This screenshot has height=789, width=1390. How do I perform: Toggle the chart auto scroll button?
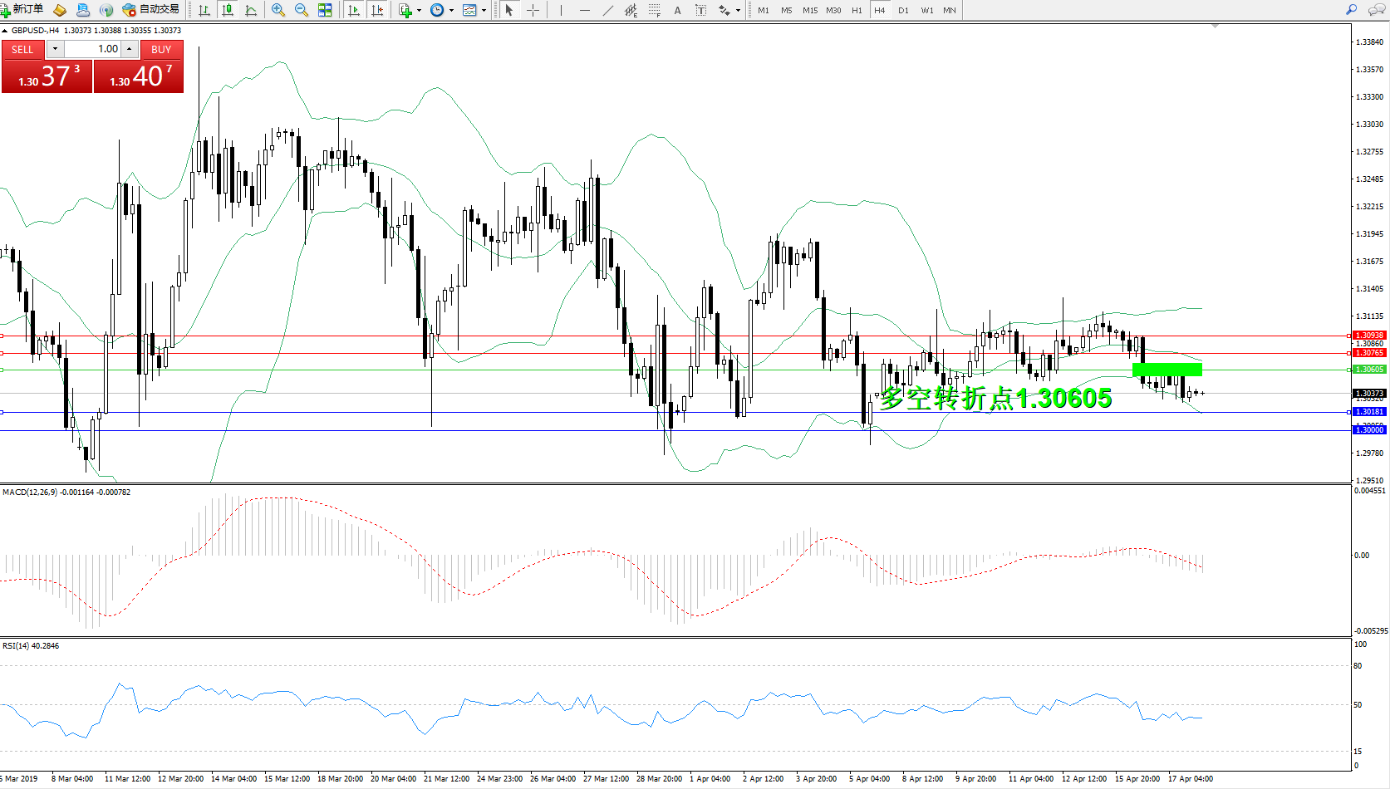[x=354, y=10]
